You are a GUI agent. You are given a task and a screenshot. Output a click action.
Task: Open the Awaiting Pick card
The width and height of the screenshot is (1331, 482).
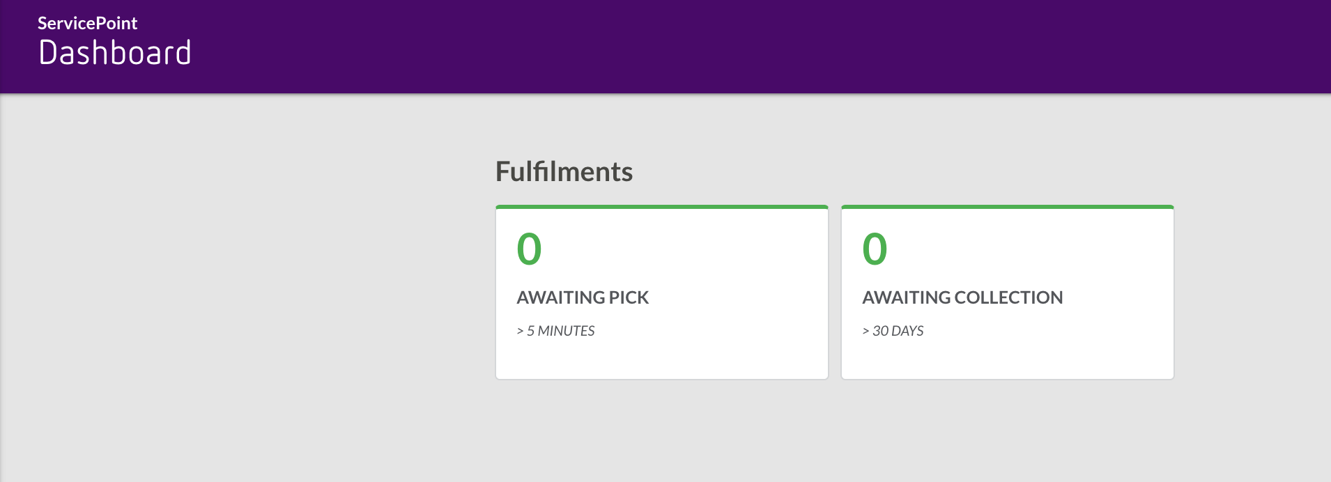click(661, 293)
